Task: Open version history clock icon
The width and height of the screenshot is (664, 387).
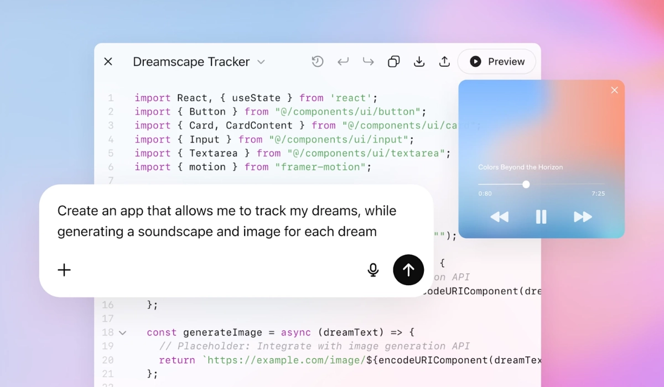Action: [317, 62]
